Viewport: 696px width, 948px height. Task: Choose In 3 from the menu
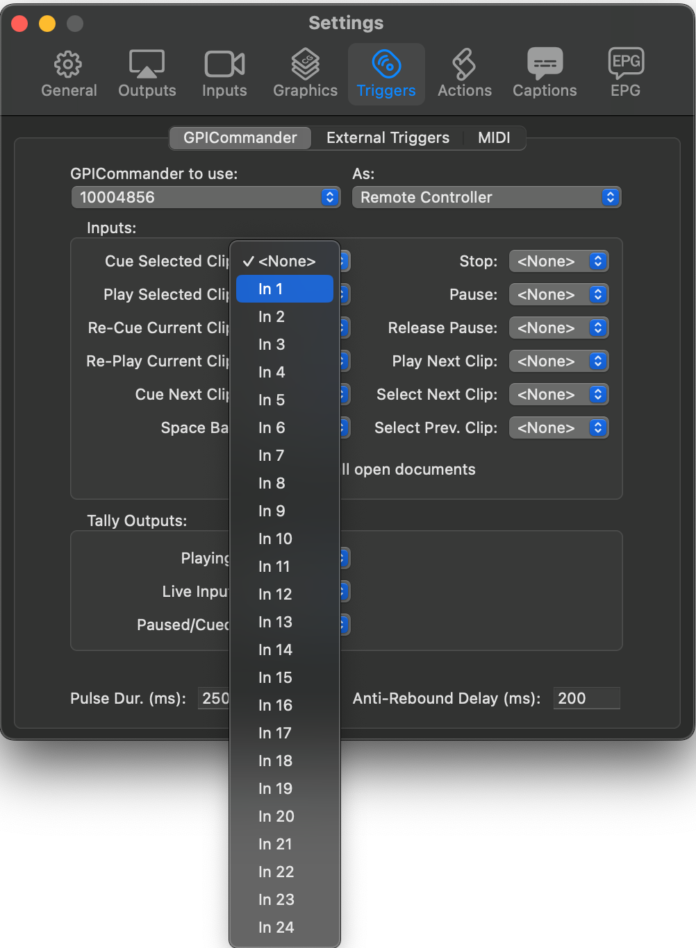(x=285, y=344)
